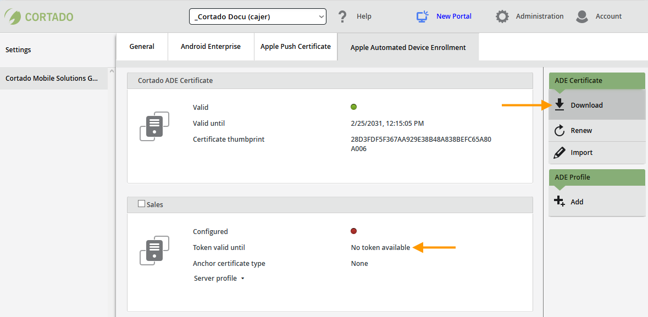Image resolution: width=648 pixels, height=317 pixels.
Task: Click the red Configured status indicator
Action: click(x=353, y=231)
